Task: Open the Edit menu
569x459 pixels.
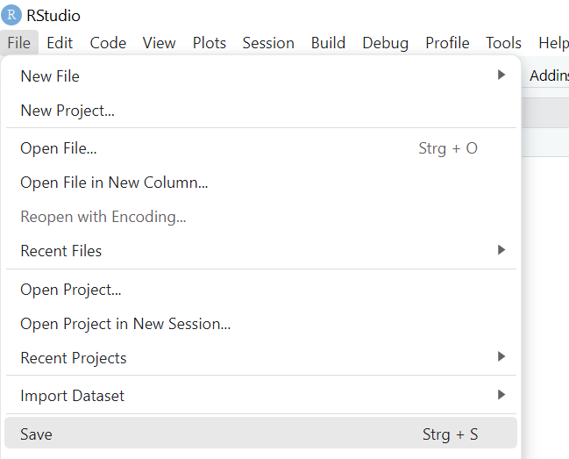Action: [x=60, y=43]
